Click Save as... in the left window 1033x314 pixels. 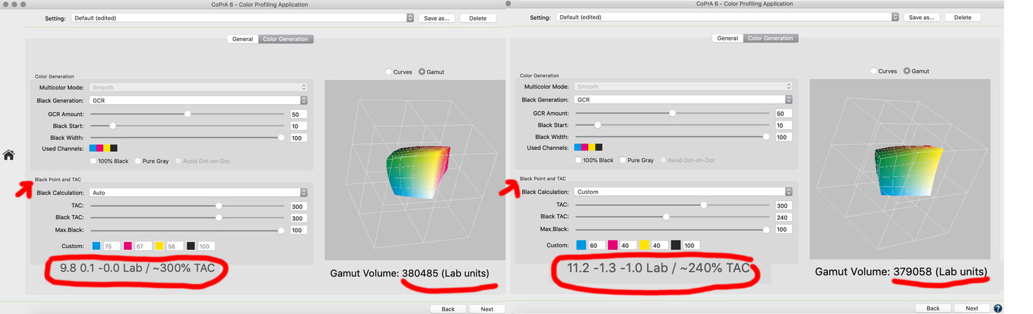tap(437, 18)
